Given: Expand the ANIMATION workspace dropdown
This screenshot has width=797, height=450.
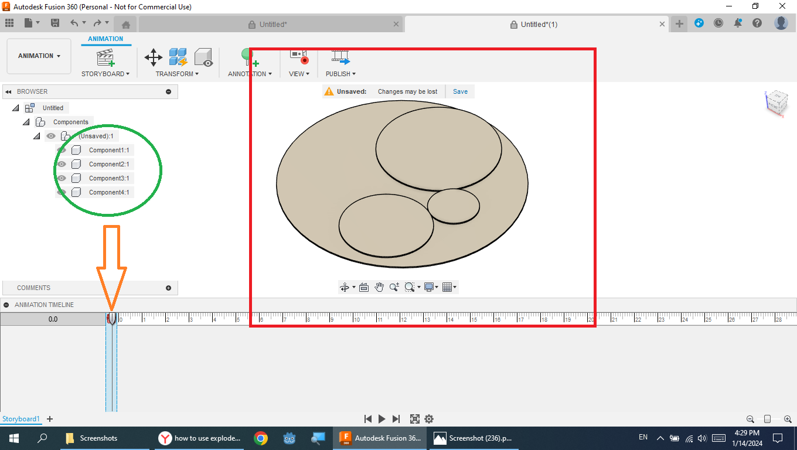Looking at the screenshot, I should click(39, 56).
